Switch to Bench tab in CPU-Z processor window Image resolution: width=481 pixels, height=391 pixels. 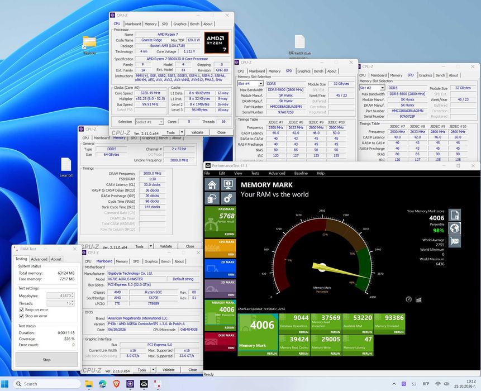(194, 24)
